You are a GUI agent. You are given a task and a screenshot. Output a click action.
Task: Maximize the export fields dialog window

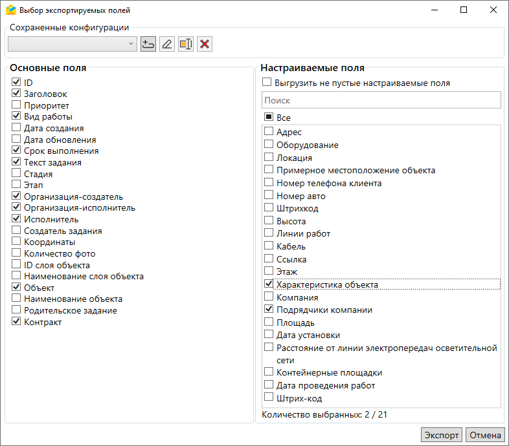(x=464, y=10)
